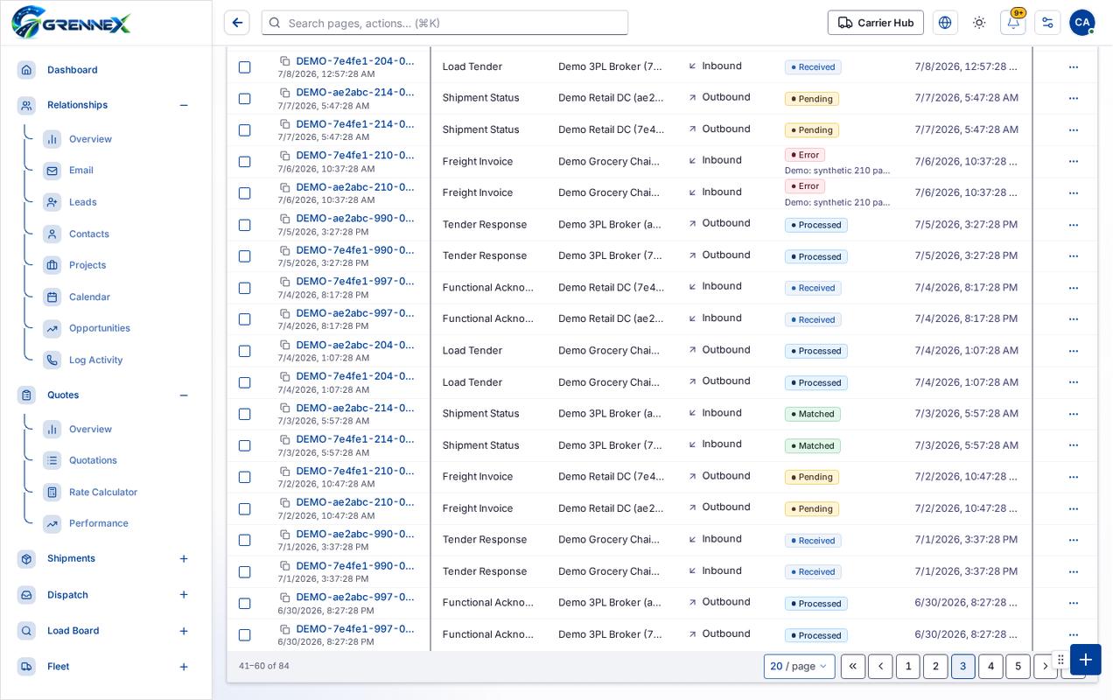Open the language globe icon
This screenshot has width=1120, height=700.
(945, 23)
